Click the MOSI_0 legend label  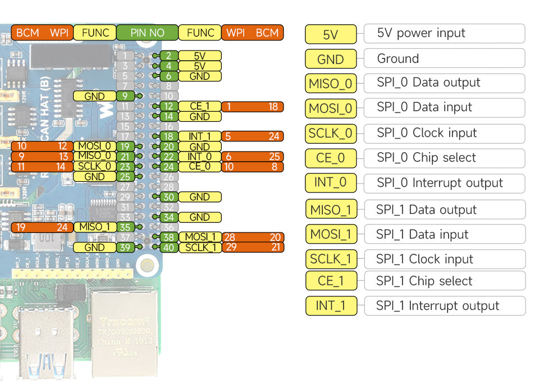331,108
